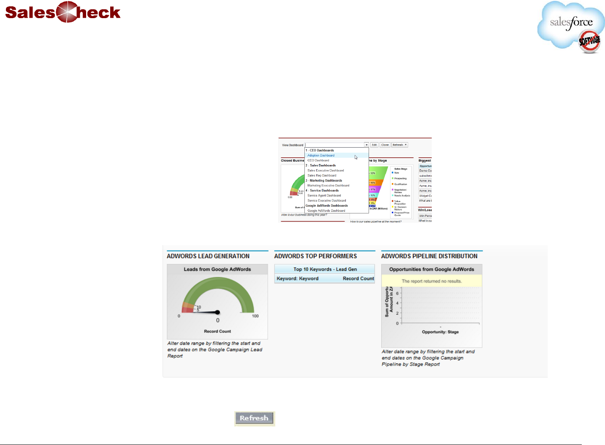Open the 'Top 10 Keywords - Lead Gen' table title
The image size is (605, 445).
[x=325, y=269]
